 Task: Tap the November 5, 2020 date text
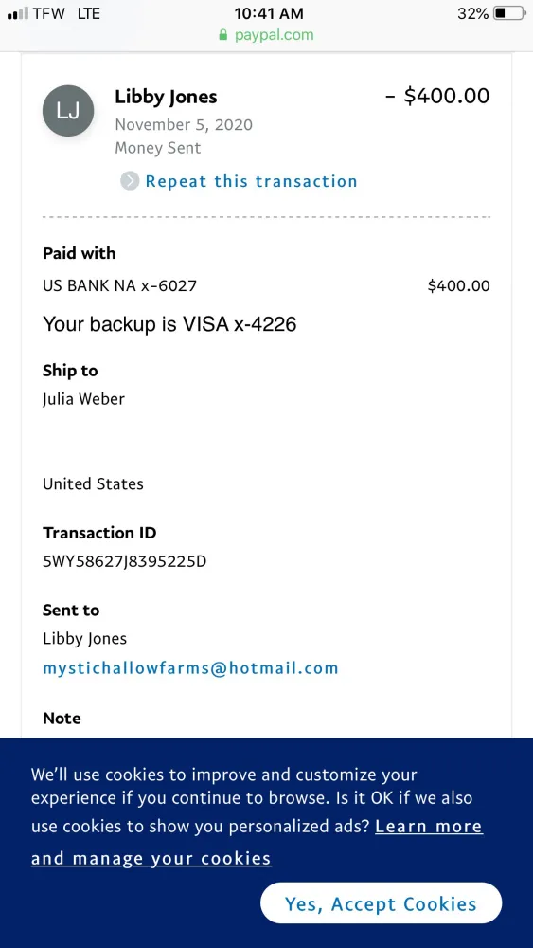coord(184,124)
